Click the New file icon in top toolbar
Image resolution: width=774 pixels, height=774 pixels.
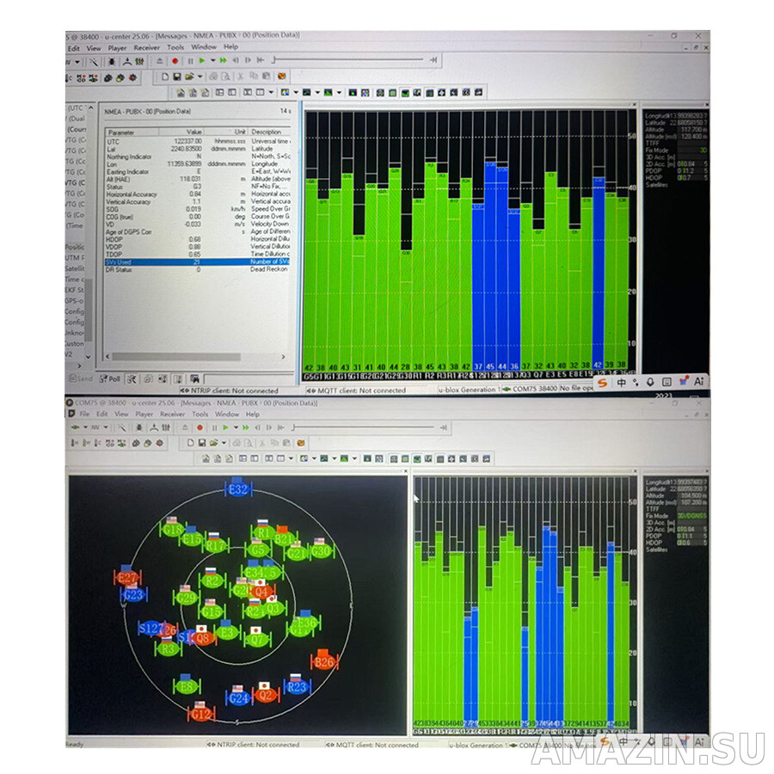[164, 77]
